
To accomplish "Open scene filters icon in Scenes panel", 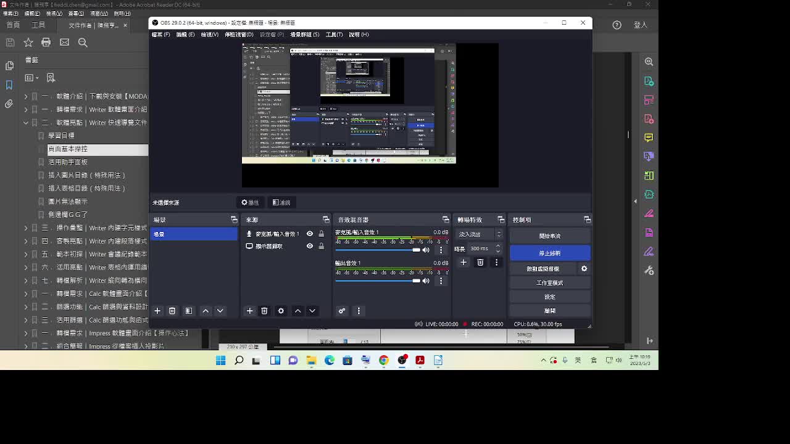I will point(189,311).
